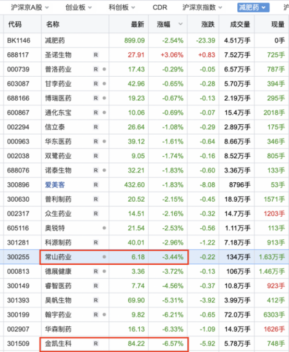Click the gray dot in 翰宇药业 row
Image resolution: width=289 pixels, height=352 pixels.
(x=104, y=314)
